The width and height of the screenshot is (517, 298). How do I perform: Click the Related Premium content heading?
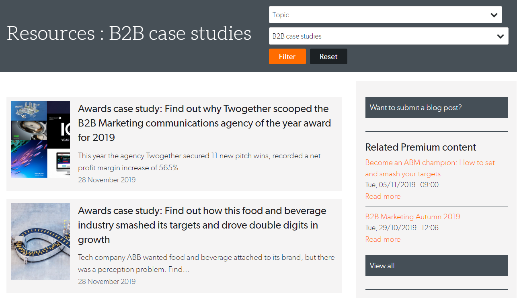coord(421,147)
